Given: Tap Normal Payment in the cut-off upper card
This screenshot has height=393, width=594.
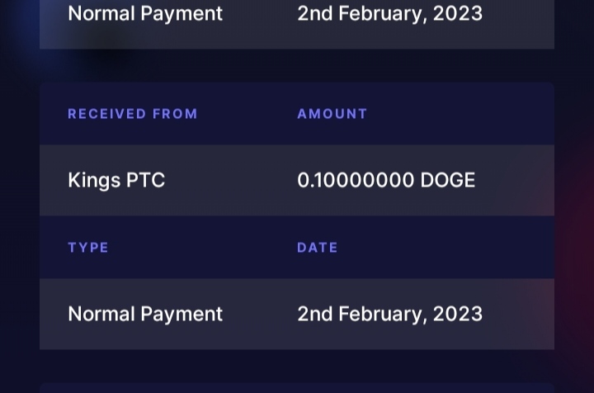Looking at the screenshot, I should tap(145, 14).
